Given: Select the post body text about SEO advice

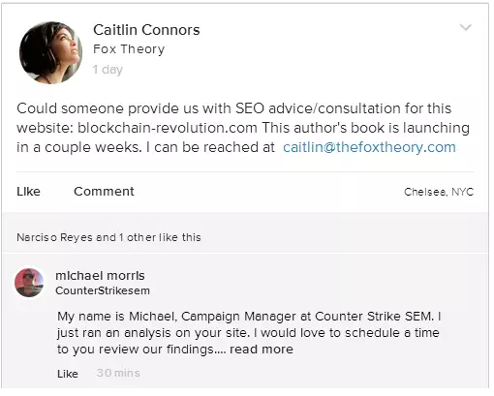Looking at the screenshot, I should coord(243,128).
